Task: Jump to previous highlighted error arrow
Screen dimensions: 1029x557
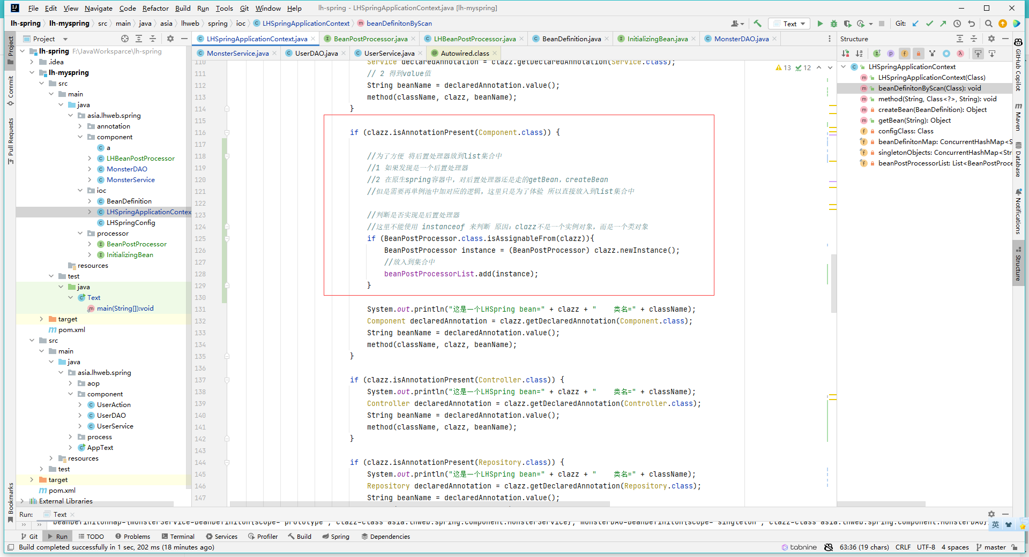Action: point(819,67)
